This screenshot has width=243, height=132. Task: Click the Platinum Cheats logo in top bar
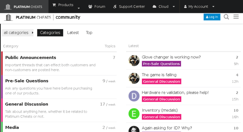[23, 7]
